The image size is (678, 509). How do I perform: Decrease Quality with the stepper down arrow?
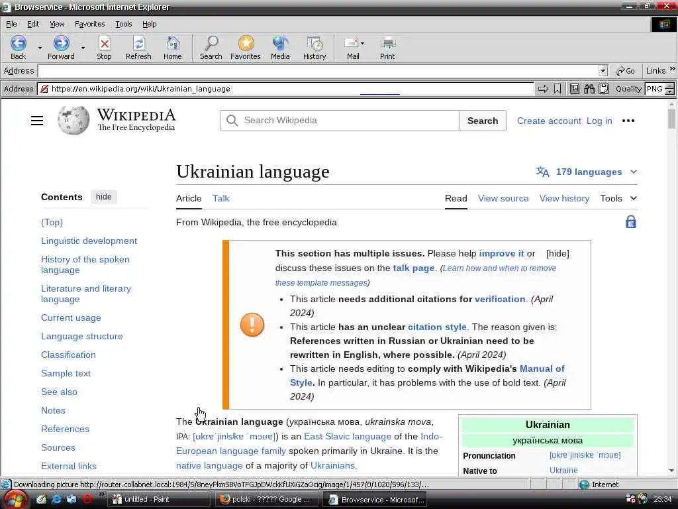pos(670,91)
